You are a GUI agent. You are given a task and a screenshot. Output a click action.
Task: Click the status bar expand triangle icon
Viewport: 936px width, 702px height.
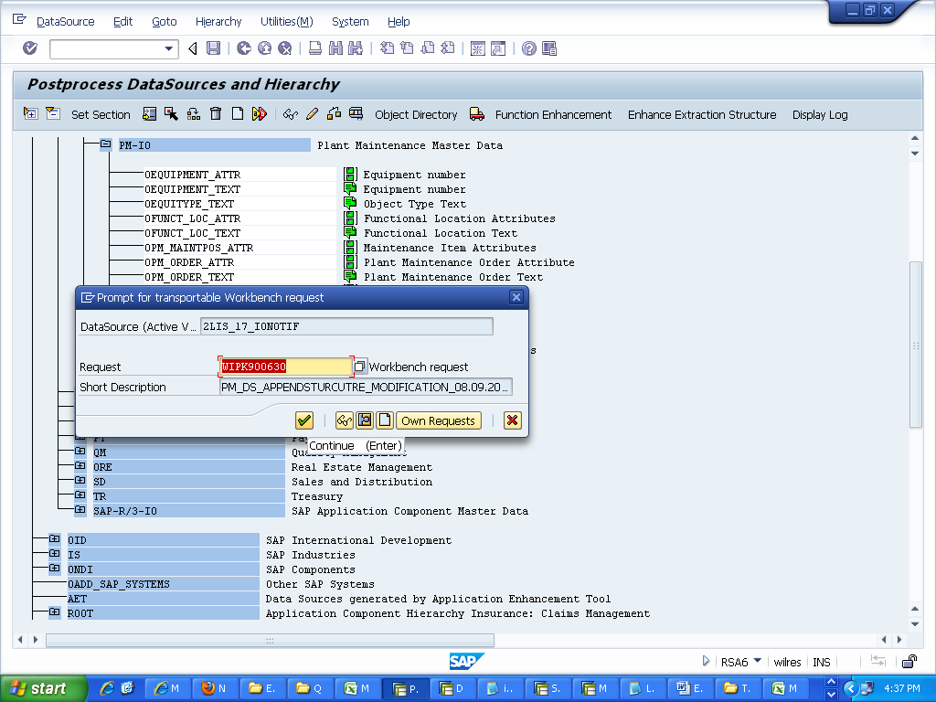click(706, 661)
